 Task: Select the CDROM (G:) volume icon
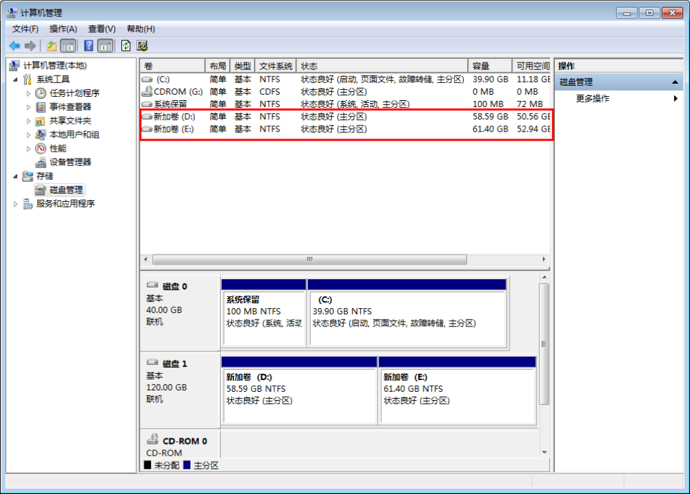[x=147, y=91]
